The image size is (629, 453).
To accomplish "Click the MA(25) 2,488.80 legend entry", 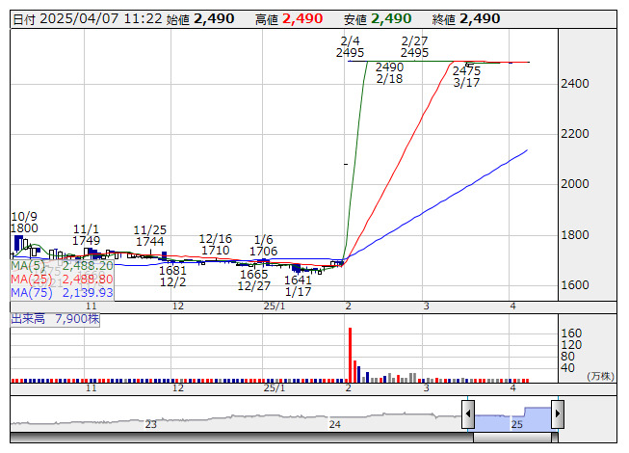I will 62,279.
